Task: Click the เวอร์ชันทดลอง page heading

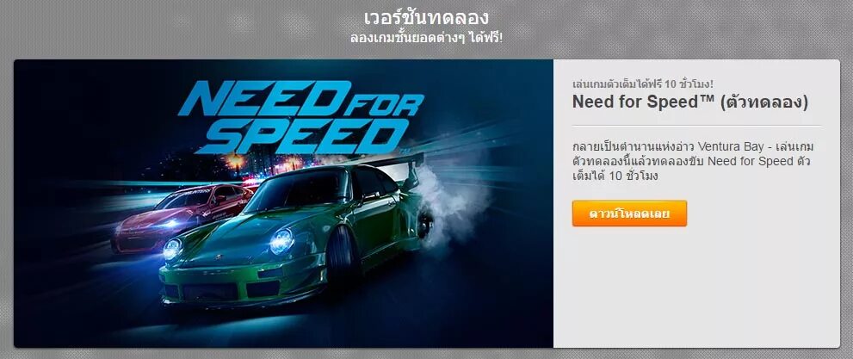Action: tap(427, 17)
